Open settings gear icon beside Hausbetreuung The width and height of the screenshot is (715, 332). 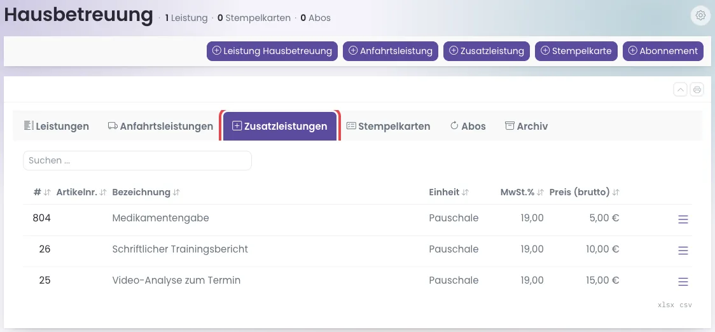700,15
